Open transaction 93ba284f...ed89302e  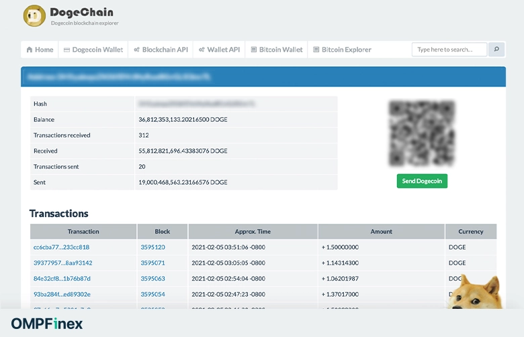click(62, 294)
